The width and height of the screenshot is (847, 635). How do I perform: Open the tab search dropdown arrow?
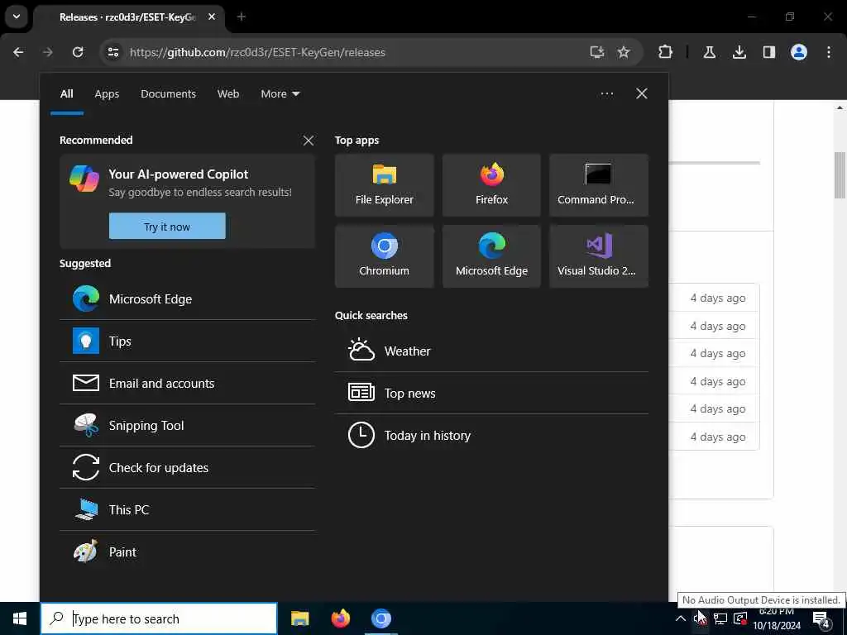coord(17,17)
